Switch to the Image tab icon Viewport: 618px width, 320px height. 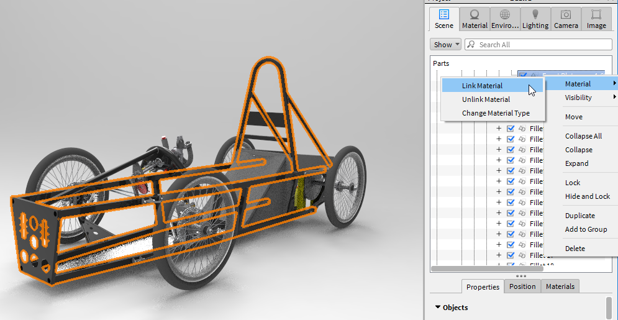click(x=596, y=14)
